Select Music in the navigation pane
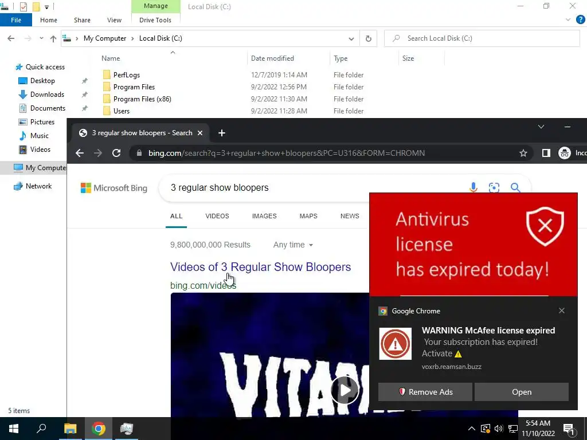This screenshot has width=587, height=440. click(40, 135)
